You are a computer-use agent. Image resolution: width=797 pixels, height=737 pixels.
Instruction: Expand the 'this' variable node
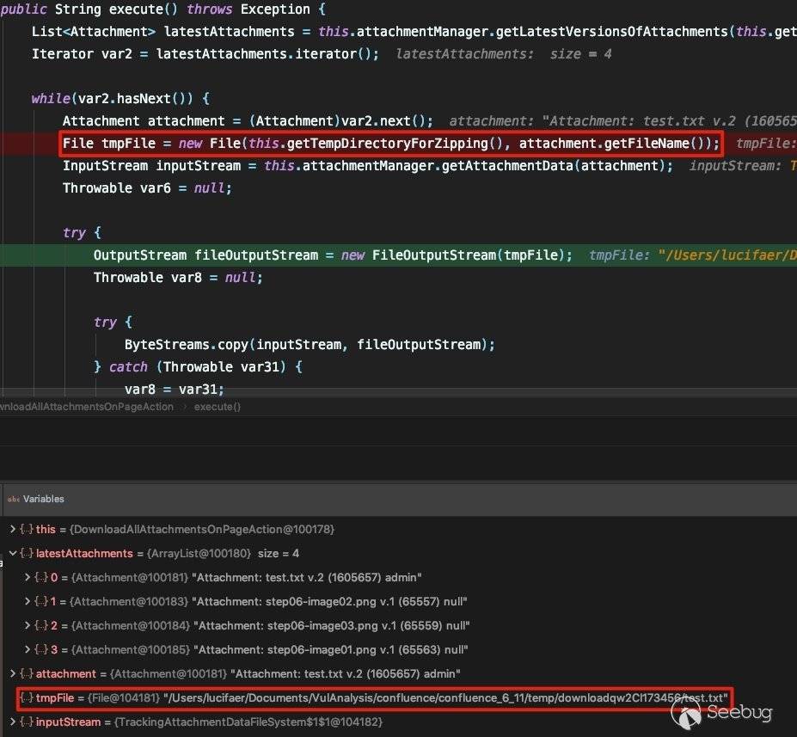point(13,529)
